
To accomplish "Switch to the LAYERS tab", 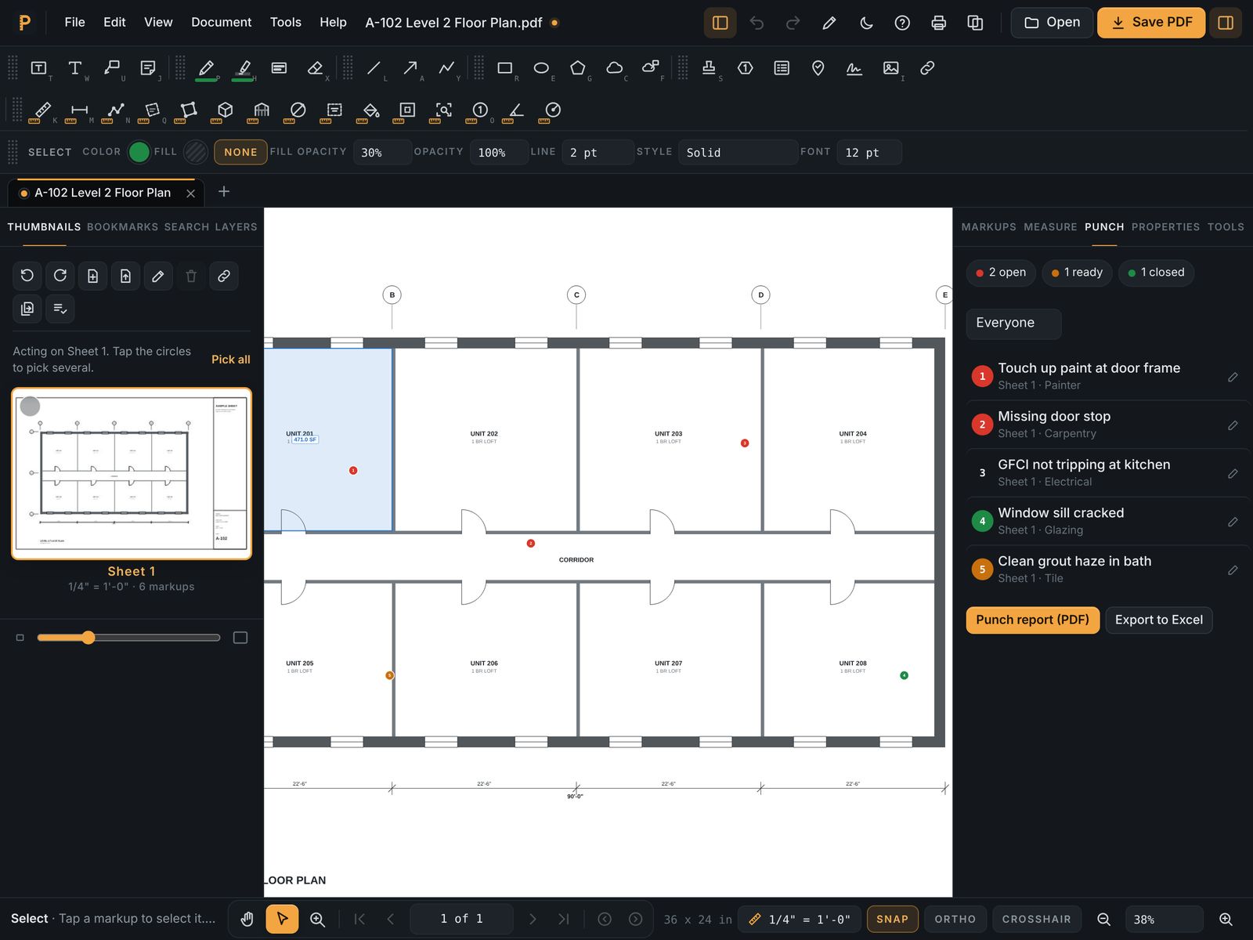I will 236,227.
